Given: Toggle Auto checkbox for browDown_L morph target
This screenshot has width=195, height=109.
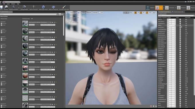Looking at the screenshot, I should click(x=180, y=27).
